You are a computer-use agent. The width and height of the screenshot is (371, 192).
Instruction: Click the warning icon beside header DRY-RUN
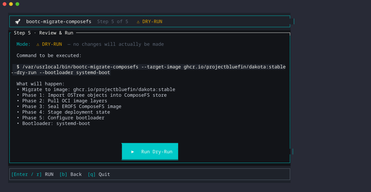[x=138, y=22]
